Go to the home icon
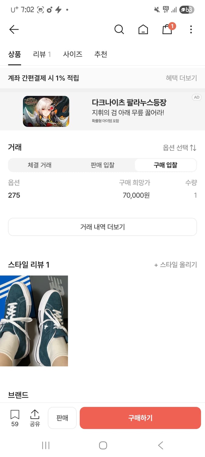 [x=143, y=29]
